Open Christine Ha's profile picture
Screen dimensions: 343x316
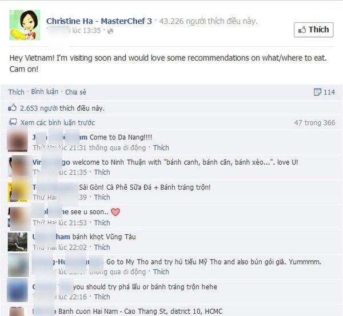pos(25,25)
